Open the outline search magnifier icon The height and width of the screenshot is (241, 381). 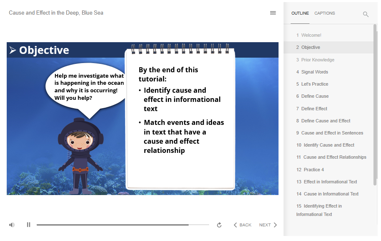click(x=366, y=14)
